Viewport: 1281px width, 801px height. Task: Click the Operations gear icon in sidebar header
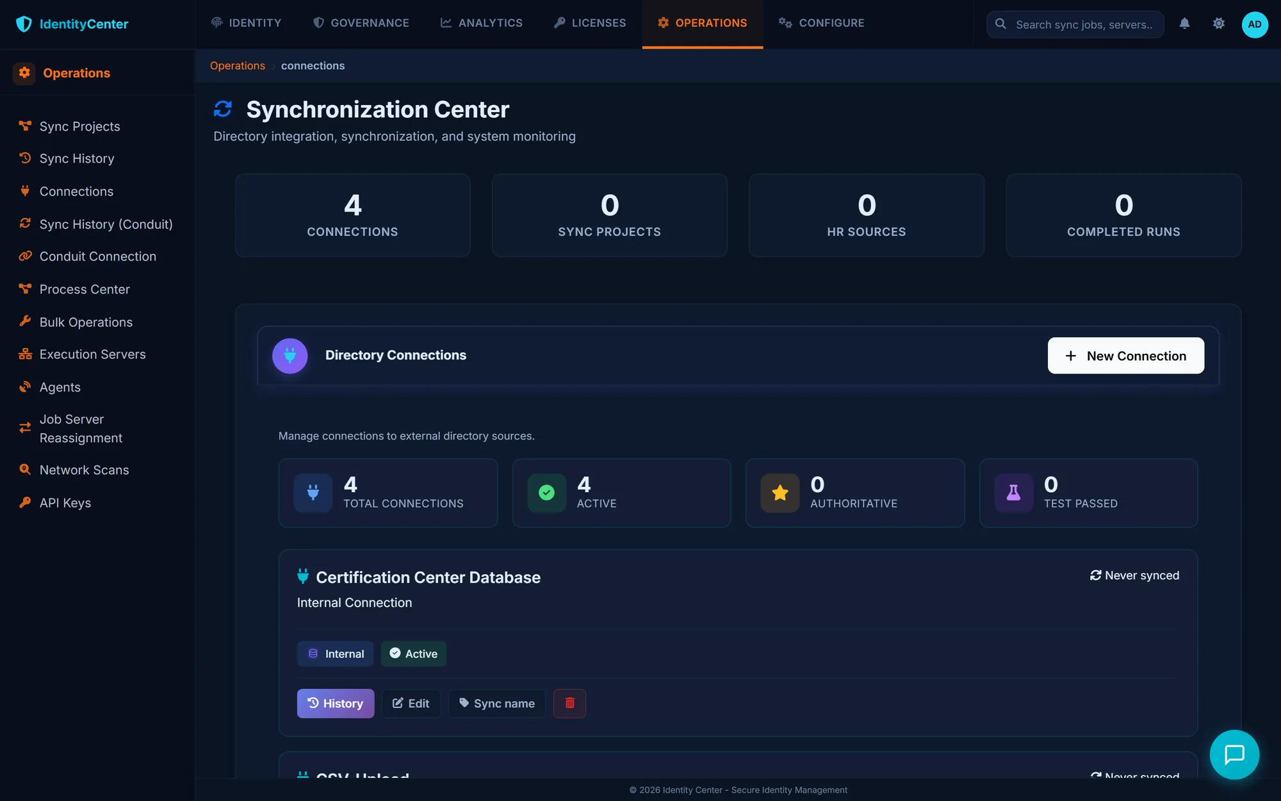(24, 73)
